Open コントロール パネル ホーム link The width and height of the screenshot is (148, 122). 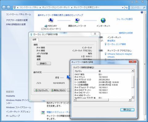tap(18, 14)
